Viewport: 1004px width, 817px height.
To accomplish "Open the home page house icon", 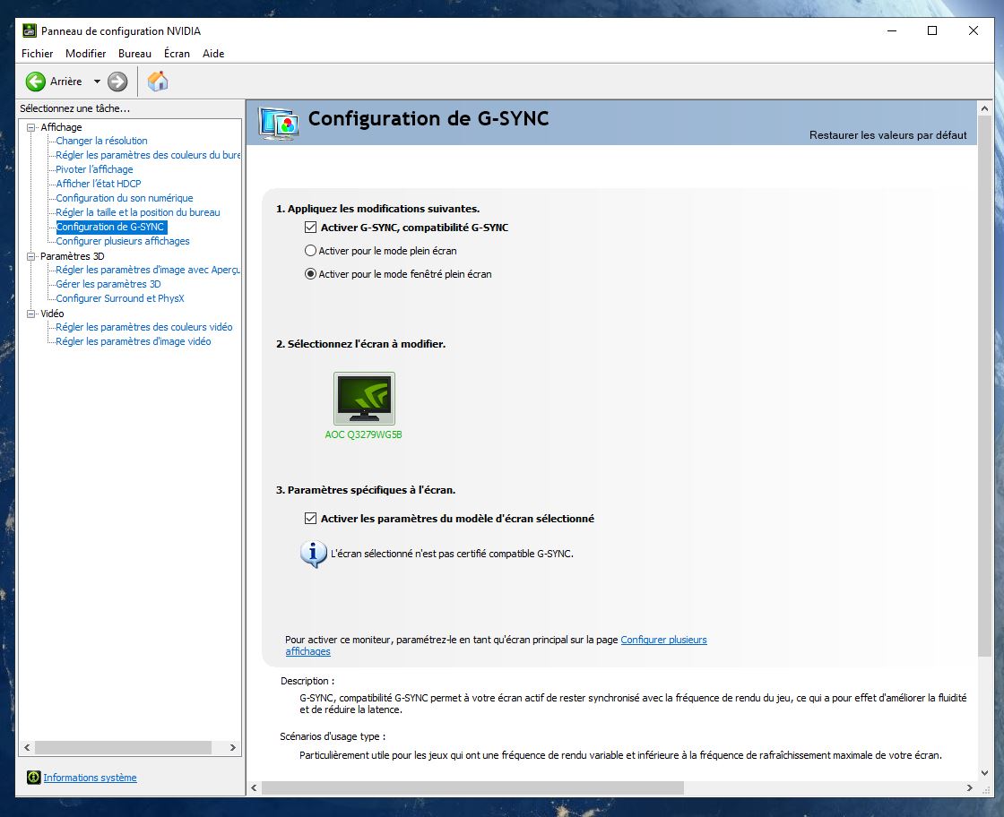I will tap(158, 82).
